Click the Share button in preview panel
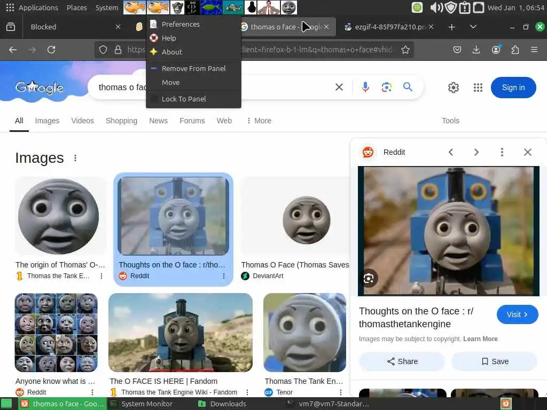 point(402,361)
